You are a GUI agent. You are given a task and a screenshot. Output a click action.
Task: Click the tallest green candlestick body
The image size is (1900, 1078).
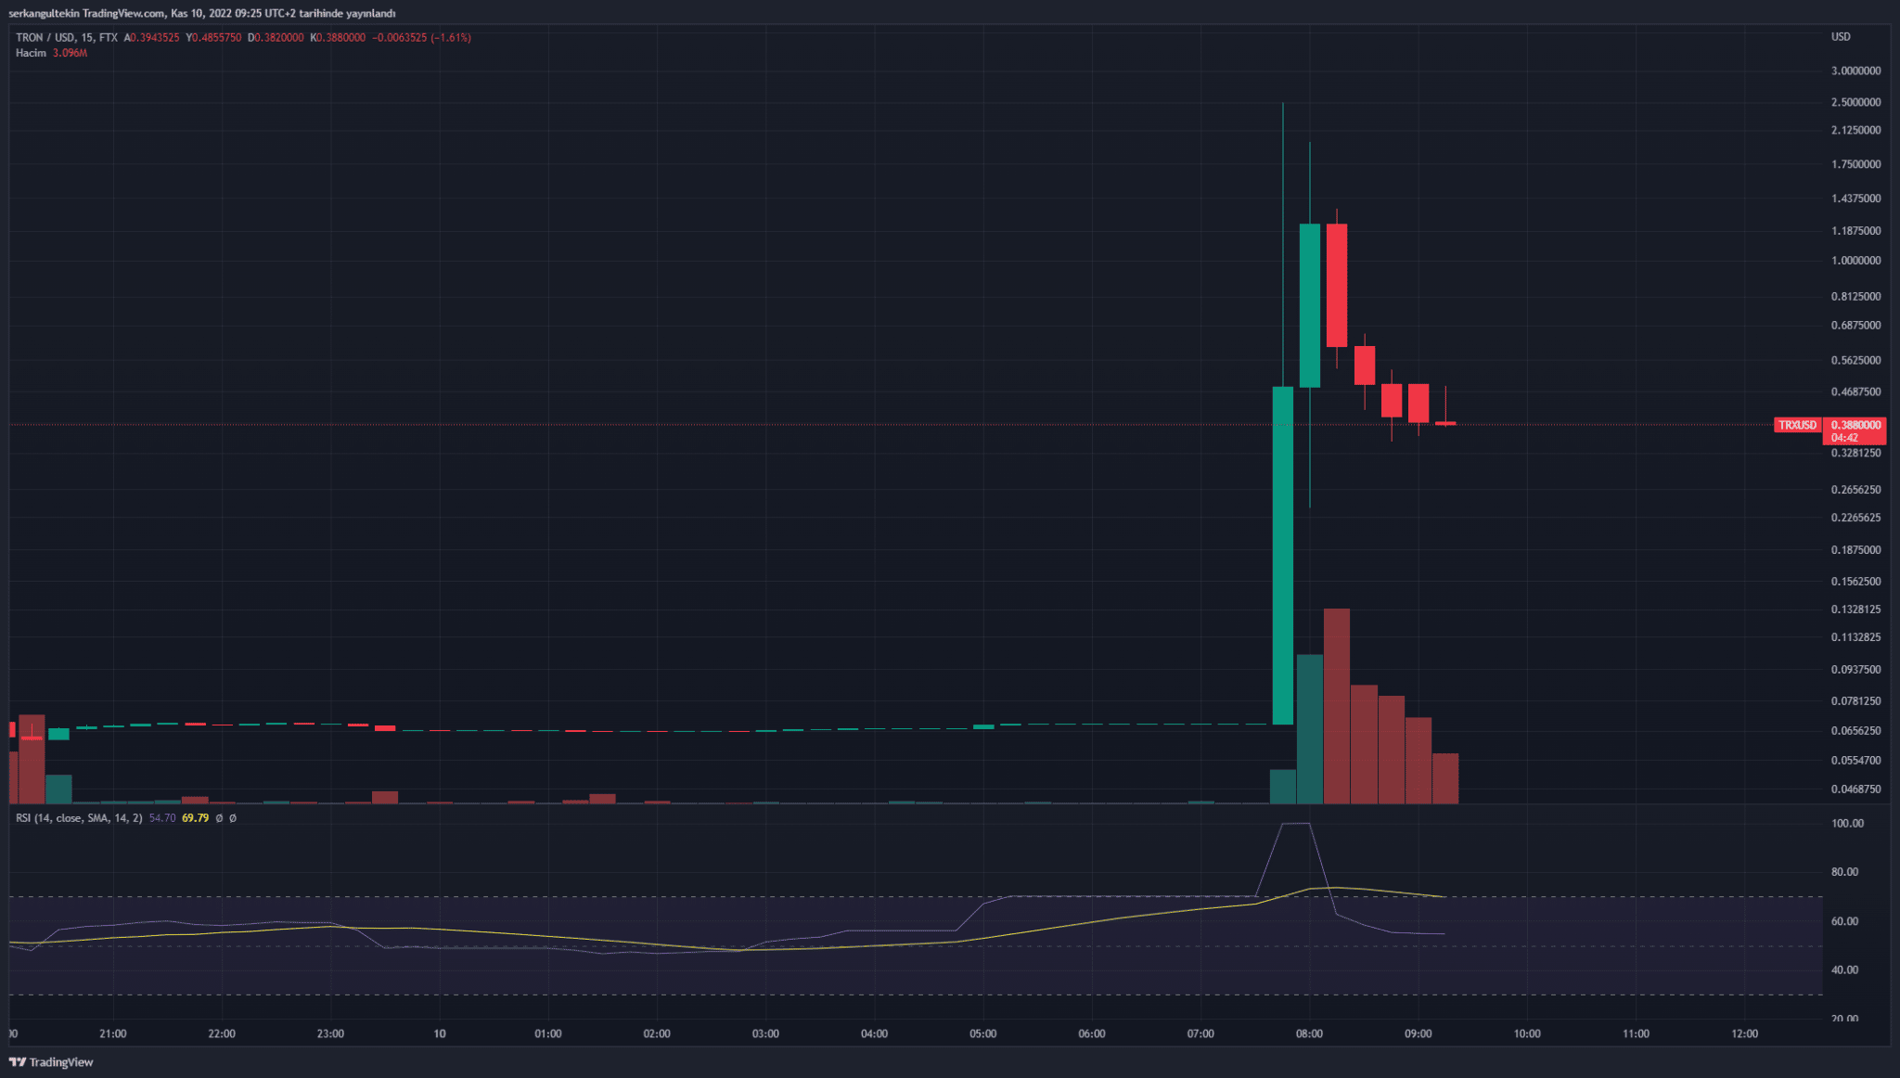tap(1282, 557)
